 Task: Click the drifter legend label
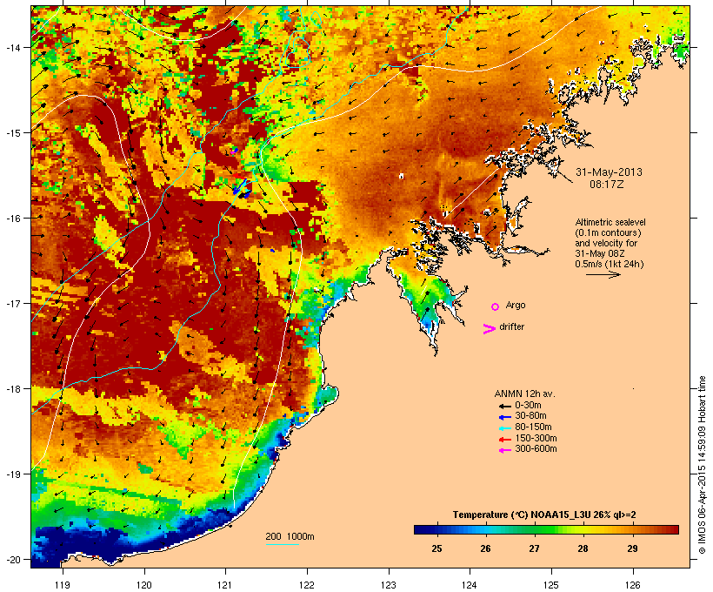point(511,326)
